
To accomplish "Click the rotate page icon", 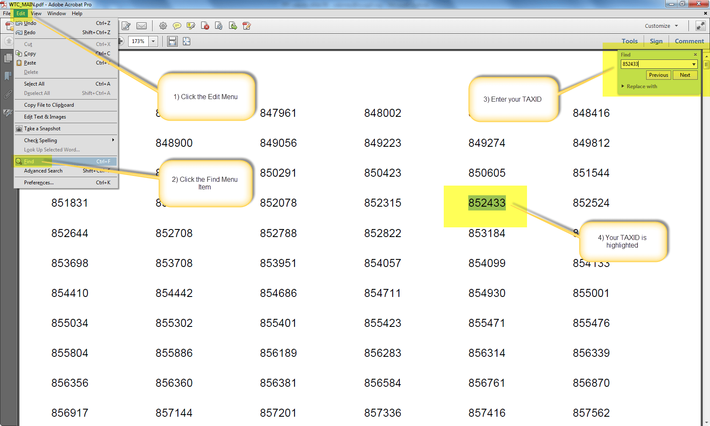I will [219, 26].
